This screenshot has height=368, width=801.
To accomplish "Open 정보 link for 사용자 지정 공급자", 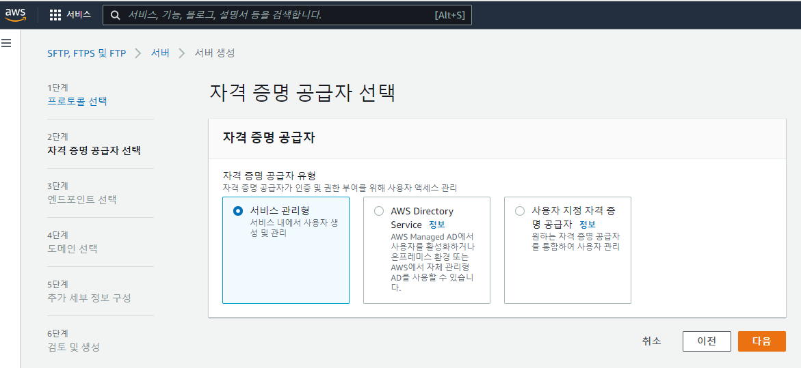I will tap(588, 225).
